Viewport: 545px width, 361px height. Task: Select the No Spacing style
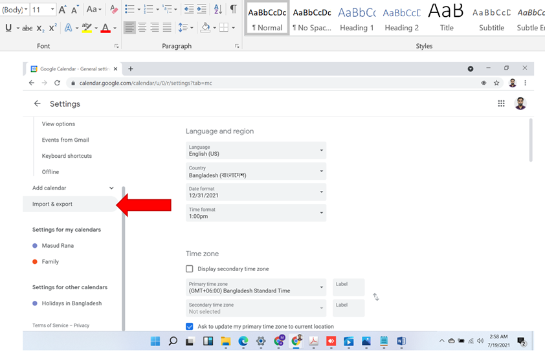pos(312,19)
